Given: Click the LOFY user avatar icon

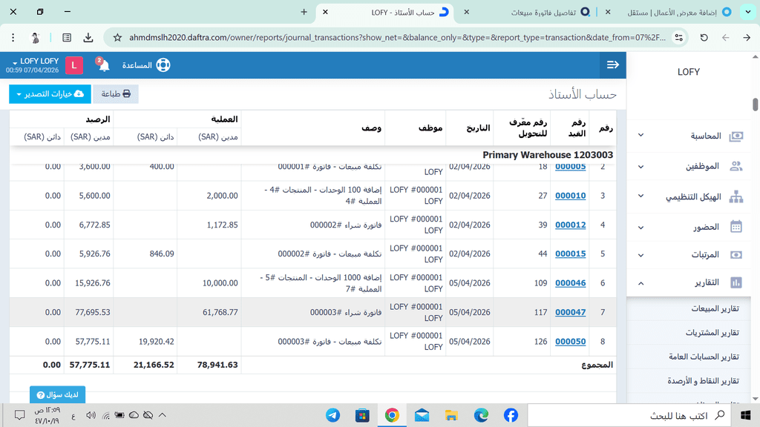Looking at the screenshot, I should click(74, 65).
